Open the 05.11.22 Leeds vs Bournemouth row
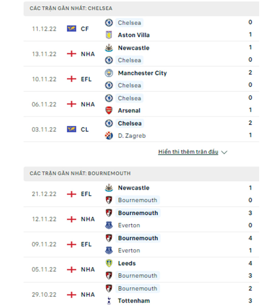Viewport: 264px width, 306px height. 141,270
